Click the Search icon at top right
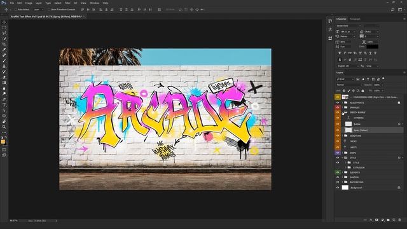 (x=393, y=10)
